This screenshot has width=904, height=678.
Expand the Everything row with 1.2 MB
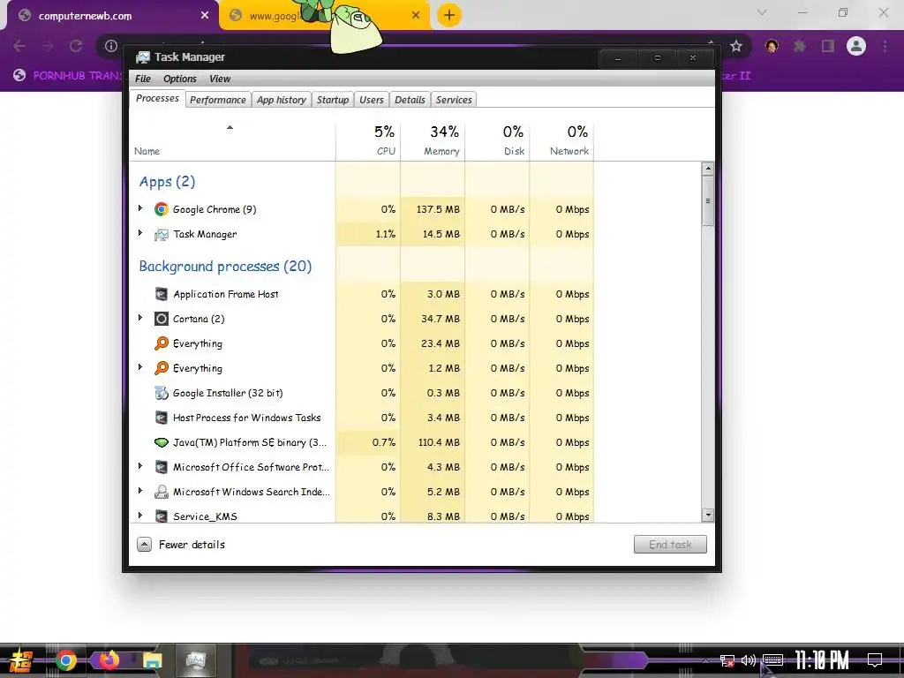(140, 367)
